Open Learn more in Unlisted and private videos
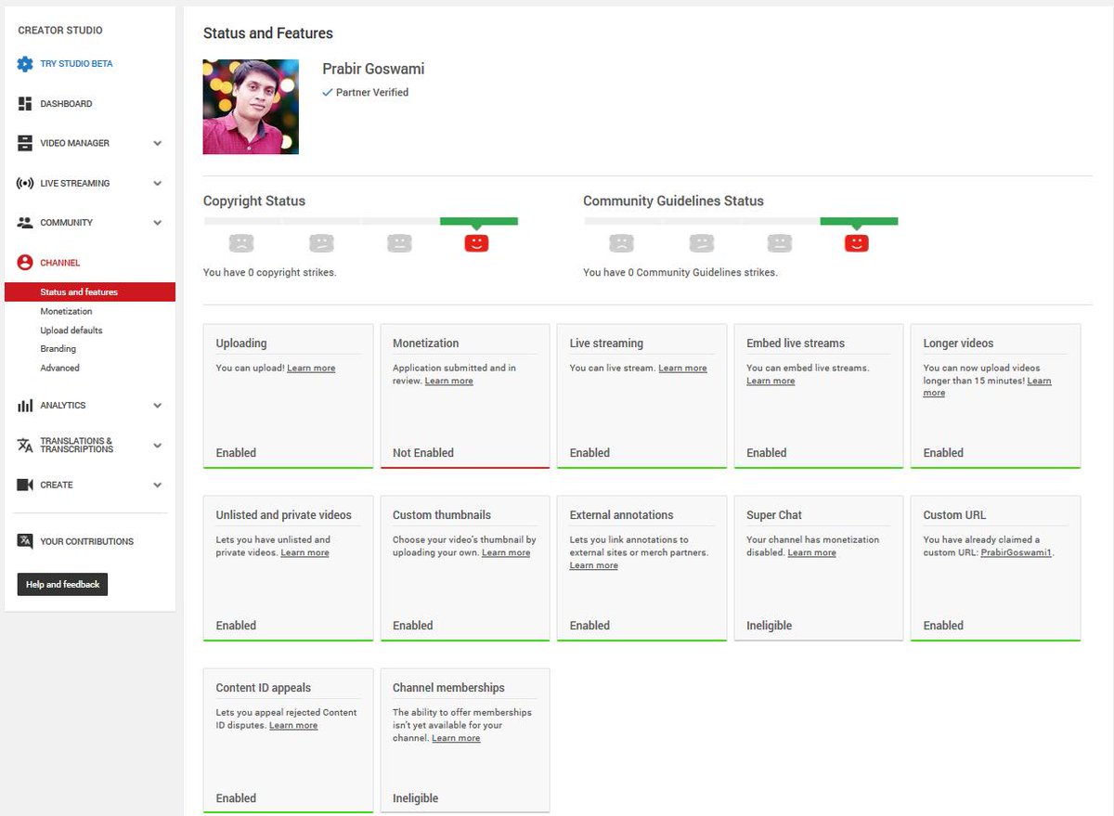The height and width of the screenshot is (816, 1114). (304, 553)
